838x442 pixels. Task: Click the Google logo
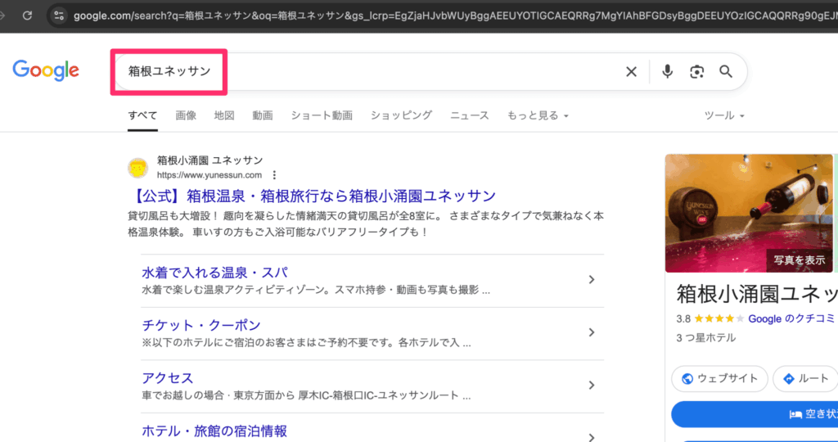tap(46, 71)
